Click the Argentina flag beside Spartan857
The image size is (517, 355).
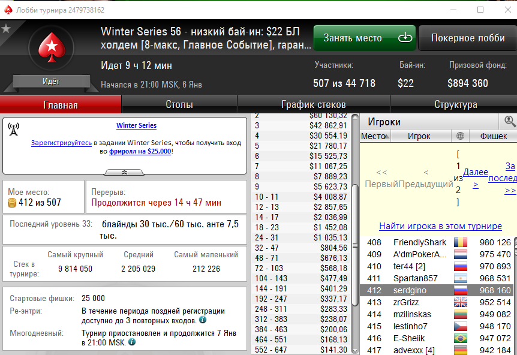[x=460, y=278]
